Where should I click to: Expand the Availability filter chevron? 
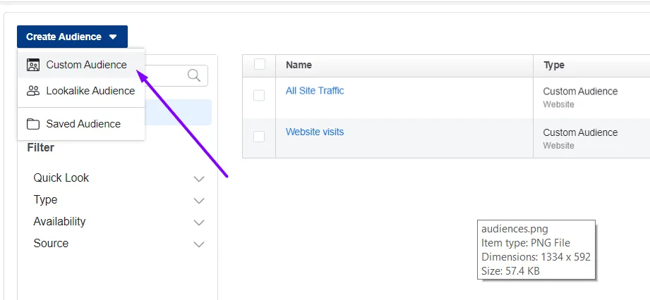pyautogui.click(x=199, y=223)
